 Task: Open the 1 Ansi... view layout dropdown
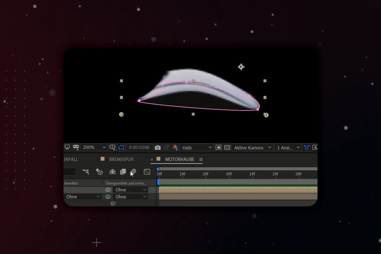288,148
